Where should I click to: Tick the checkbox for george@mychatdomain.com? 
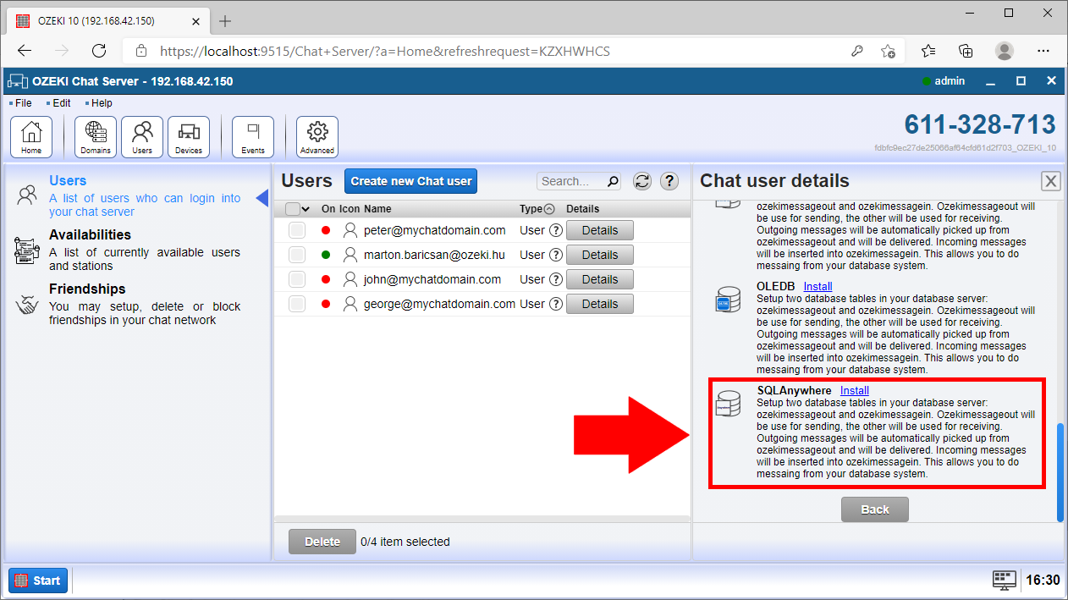pos(297,304)
